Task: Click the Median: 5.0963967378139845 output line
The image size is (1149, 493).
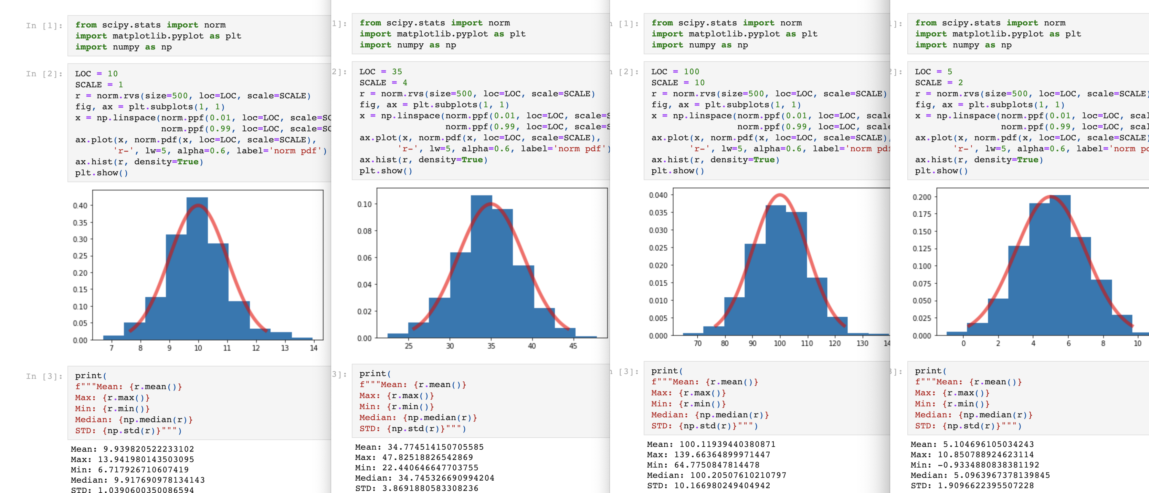Action: pyautogui.click(x=980, y=475)
